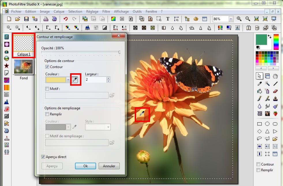Viewport: 283px width, 186px height.
Task: Click the Print icon
Action: pyautogui.click(x=46, y=19)
